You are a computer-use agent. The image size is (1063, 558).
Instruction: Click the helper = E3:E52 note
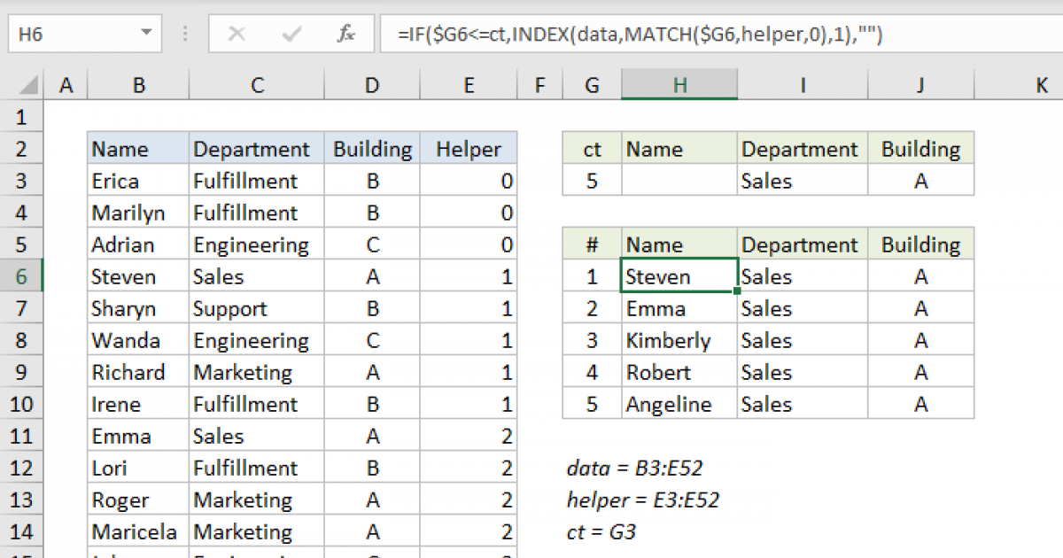[642, 500]
